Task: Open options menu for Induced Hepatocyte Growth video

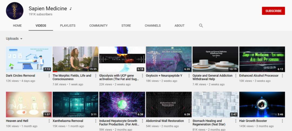Action: (x=142, y=121)
